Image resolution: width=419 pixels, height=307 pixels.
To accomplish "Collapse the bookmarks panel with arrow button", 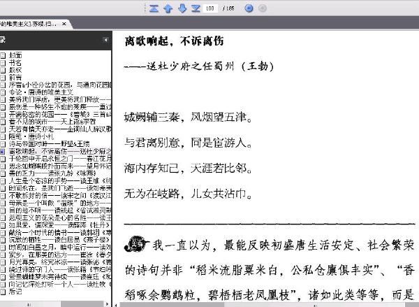I will 105,40.
